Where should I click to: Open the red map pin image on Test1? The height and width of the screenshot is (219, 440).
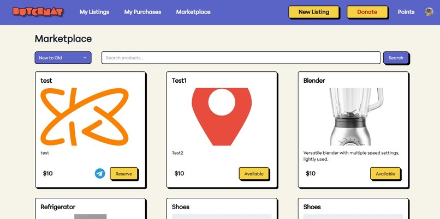coord(222,117)
